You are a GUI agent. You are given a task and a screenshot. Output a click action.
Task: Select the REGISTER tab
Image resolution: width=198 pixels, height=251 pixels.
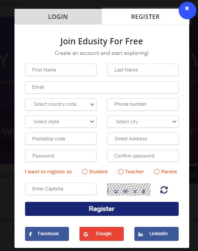click(x=145, y=17)
